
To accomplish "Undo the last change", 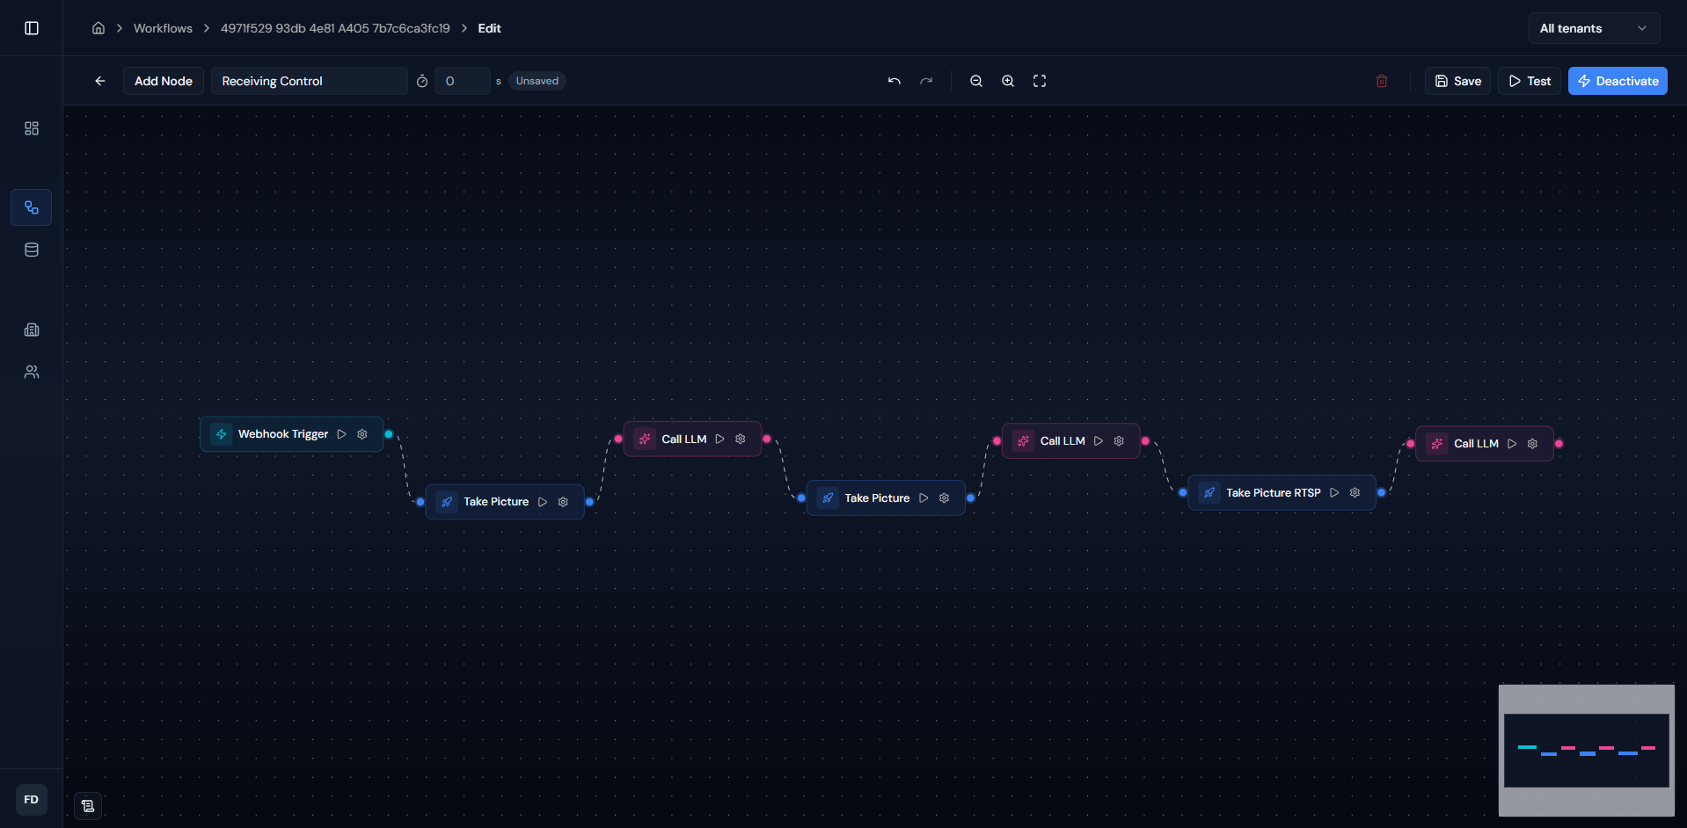I will coord(895,81).
